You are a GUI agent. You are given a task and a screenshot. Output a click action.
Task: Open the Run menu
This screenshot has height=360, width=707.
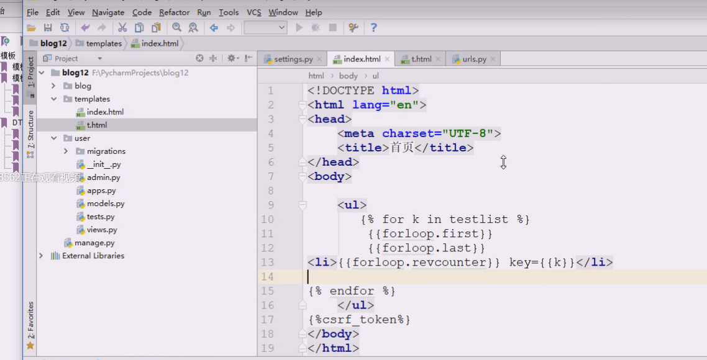[x=204, y=12]
